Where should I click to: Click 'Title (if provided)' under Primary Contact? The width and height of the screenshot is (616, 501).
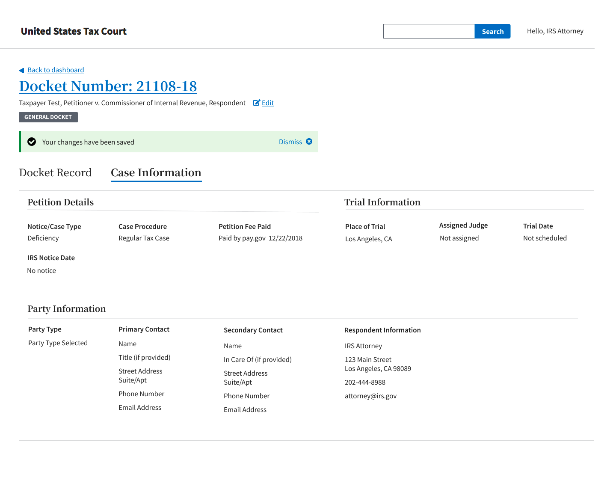click(145, 358)
